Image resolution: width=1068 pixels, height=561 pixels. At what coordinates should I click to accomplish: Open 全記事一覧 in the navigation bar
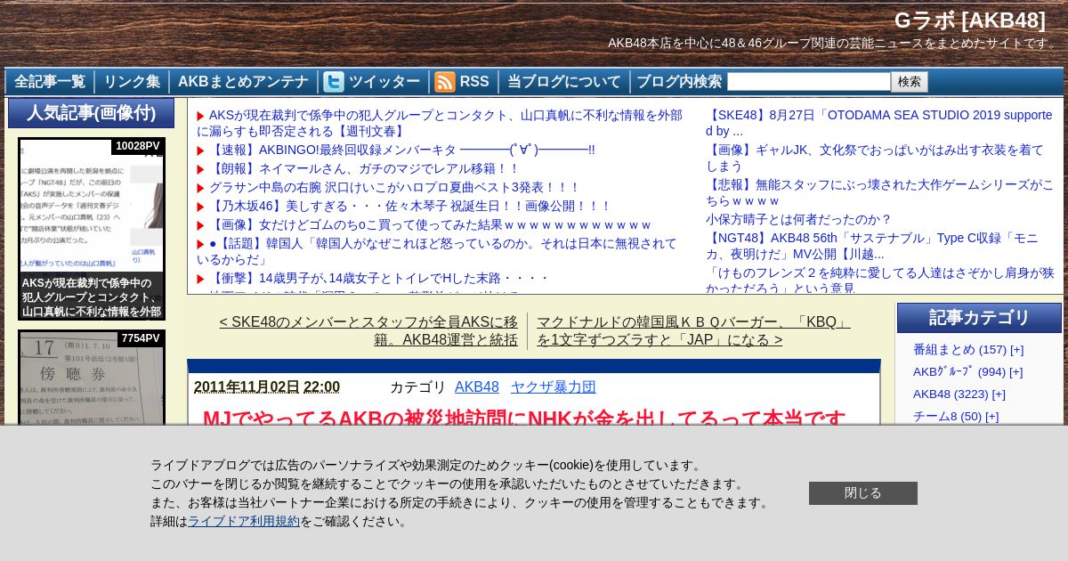50,82
